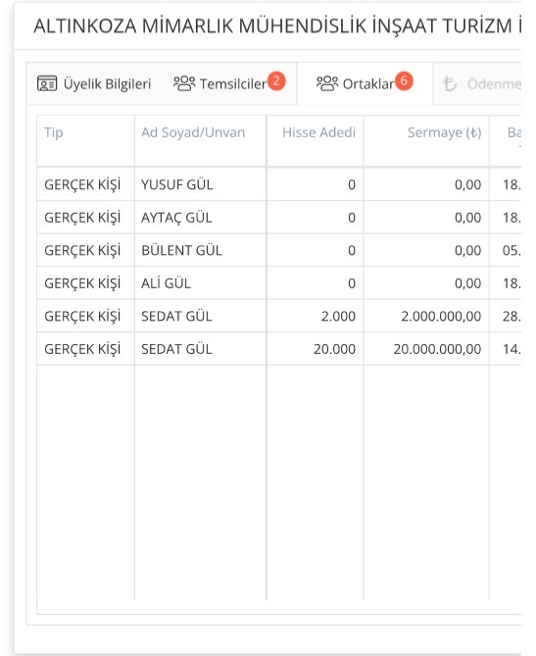Click SEDAT GÜL row with 2.000 shares
536x656 pixels.
279,316
